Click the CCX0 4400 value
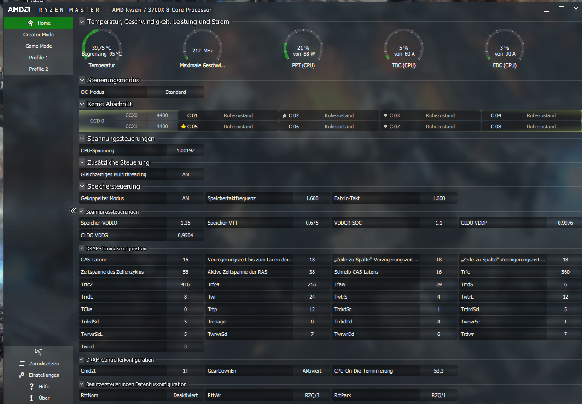Screen dimensions: 582x404 point(162,115)
